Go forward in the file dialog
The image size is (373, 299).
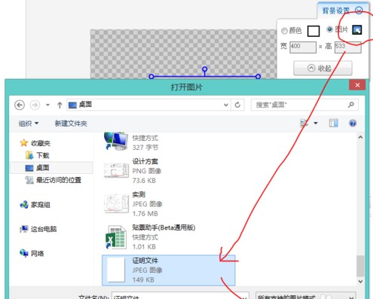(35, 105)
